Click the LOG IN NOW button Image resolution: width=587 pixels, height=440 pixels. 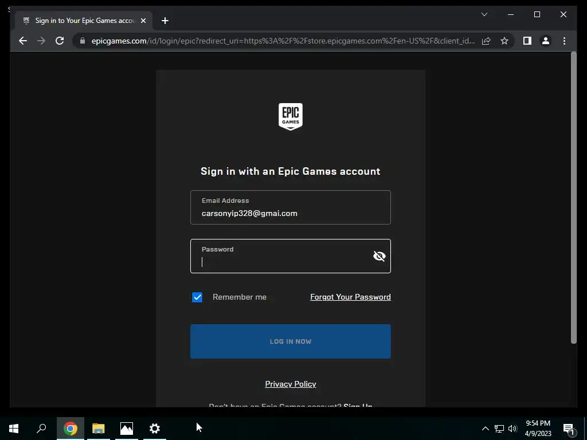291,341
